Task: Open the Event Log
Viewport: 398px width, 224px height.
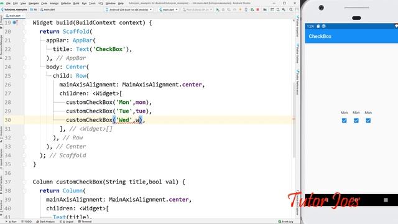Action: [x=286, y=222]
